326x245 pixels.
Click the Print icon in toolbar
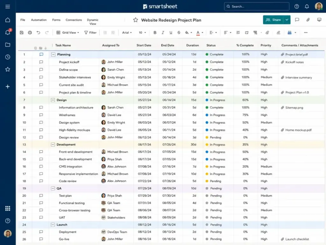(x=30, y=33)
